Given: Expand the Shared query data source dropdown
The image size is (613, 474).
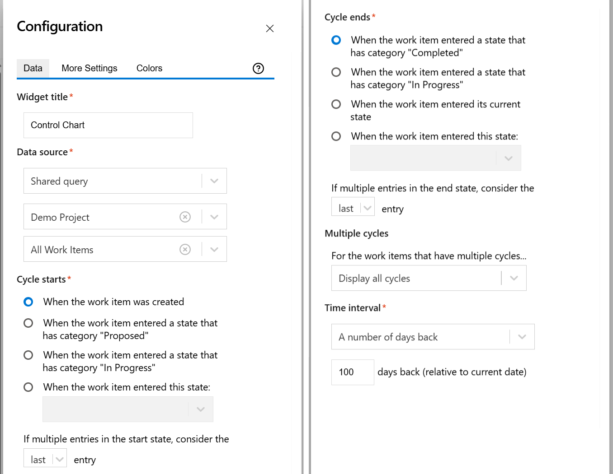Looking at the screenshot, I should coord(214,181).
